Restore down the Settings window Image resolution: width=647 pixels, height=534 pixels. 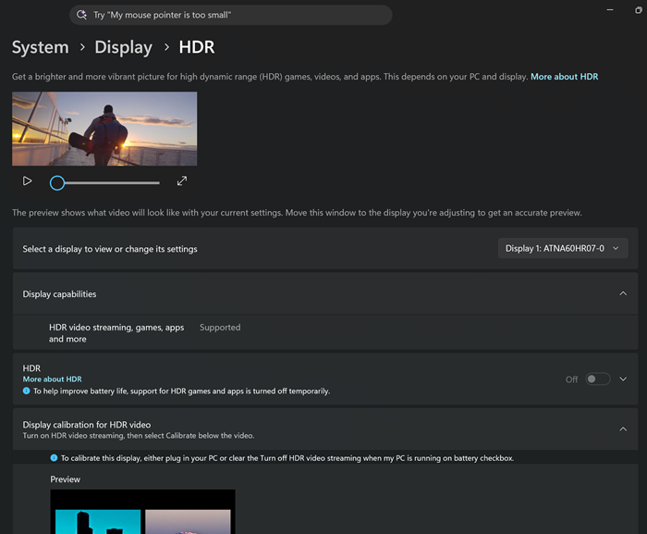coord(638,10)
